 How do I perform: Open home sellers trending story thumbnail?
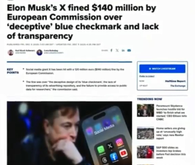tap(145, 133)
